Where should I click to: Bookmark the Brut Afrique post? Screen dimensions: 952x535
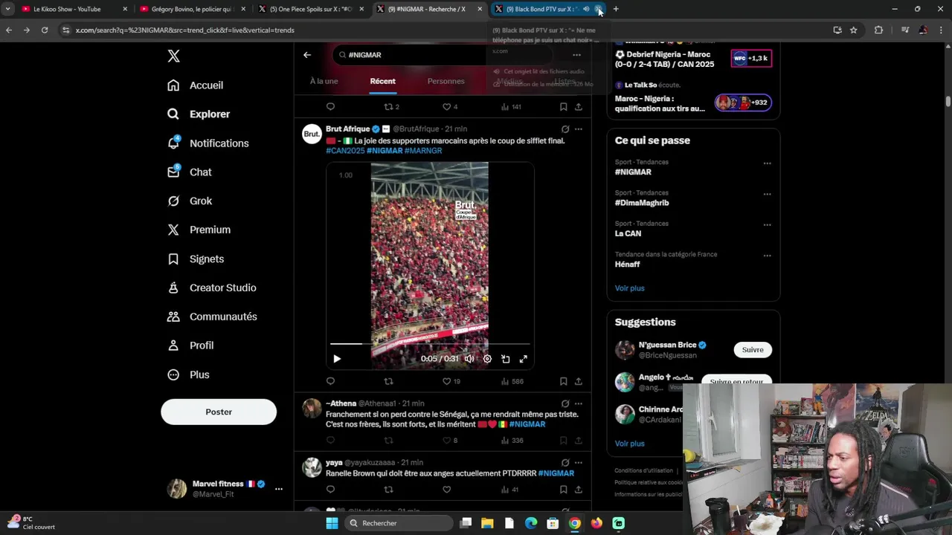click(563, 381)
